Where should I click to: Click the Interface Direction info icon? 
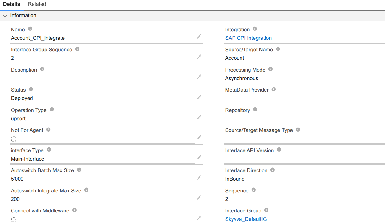pos(273,170)
